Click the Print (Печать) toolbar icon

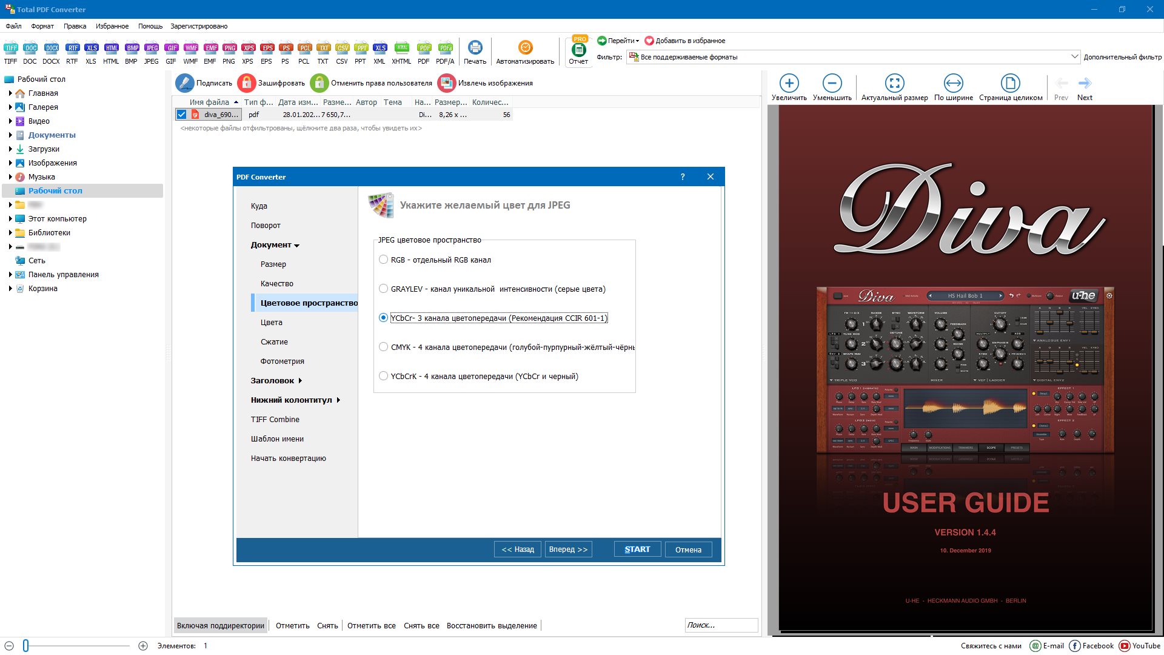(475, 48)
